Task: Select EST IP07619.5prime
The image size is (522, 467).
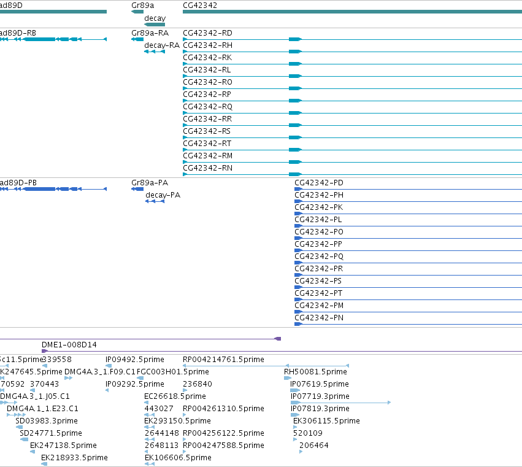Action: (319, 384)
